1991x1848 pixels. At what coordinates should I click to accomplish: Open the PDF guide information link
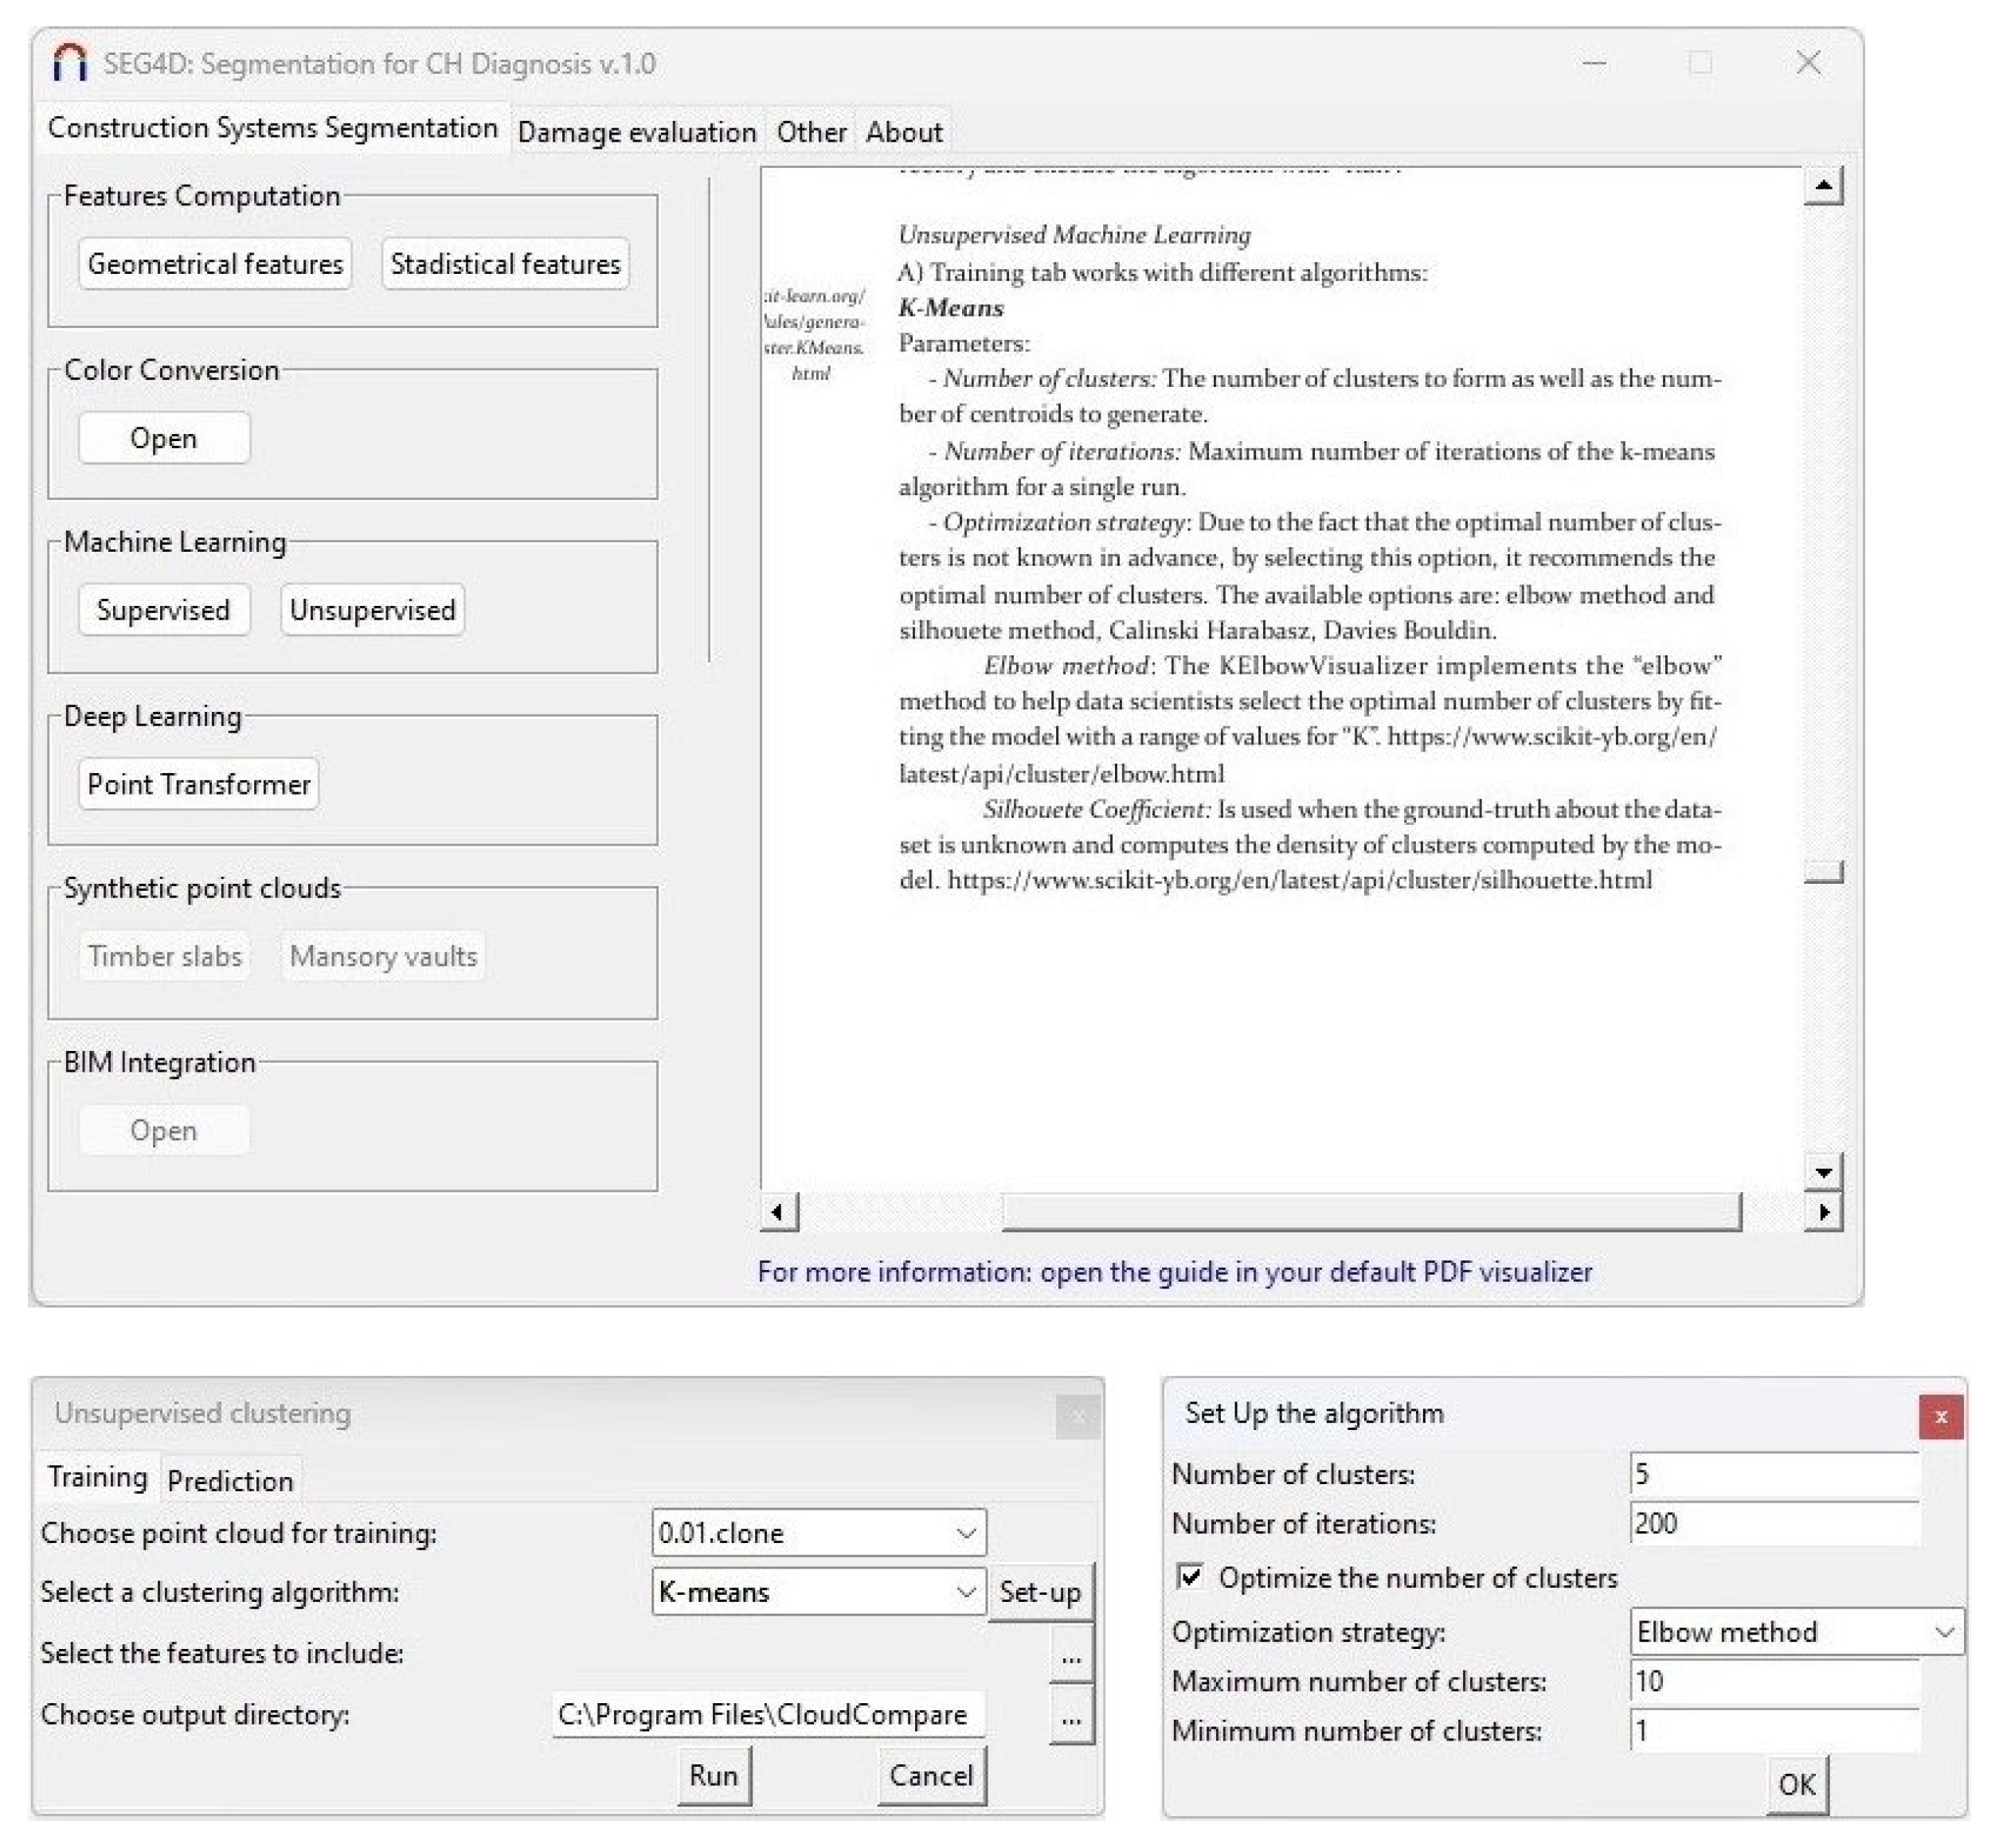click(1174, 1271)
